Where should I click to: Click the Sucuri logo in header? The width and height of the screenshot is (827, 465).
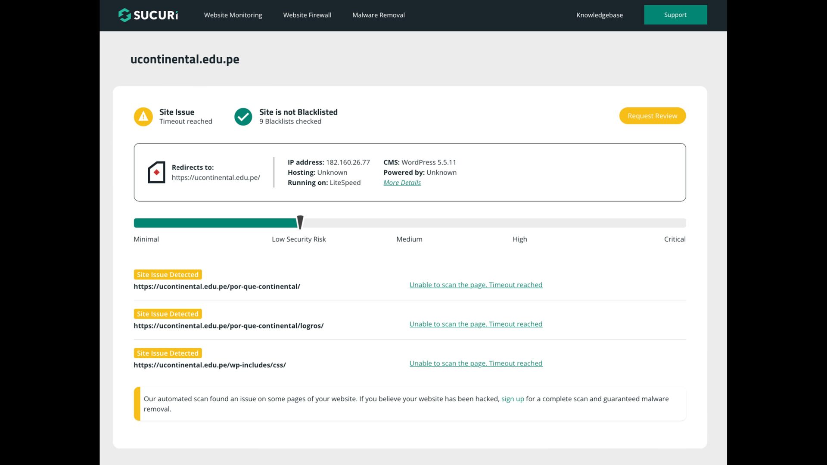[148, 15]
